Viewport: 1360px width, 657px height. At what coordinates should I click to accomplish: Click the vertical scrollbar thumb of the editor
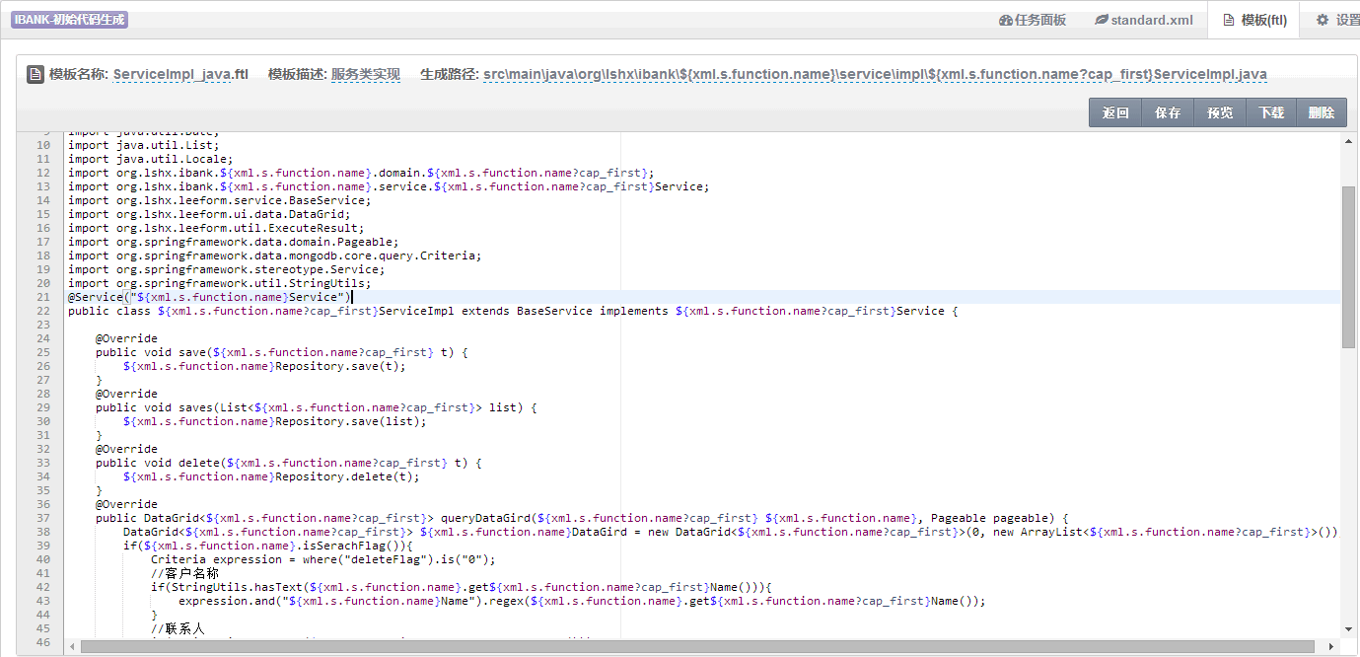1348,266
